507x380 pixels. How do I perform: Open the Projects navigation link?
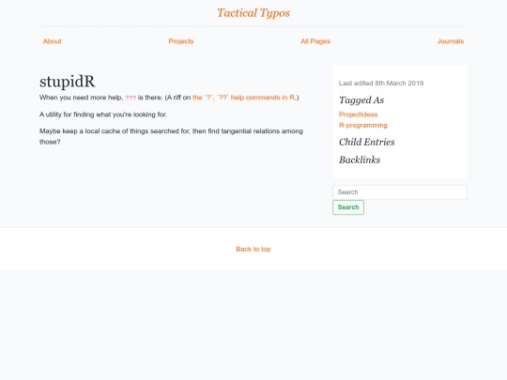[181, 41]
